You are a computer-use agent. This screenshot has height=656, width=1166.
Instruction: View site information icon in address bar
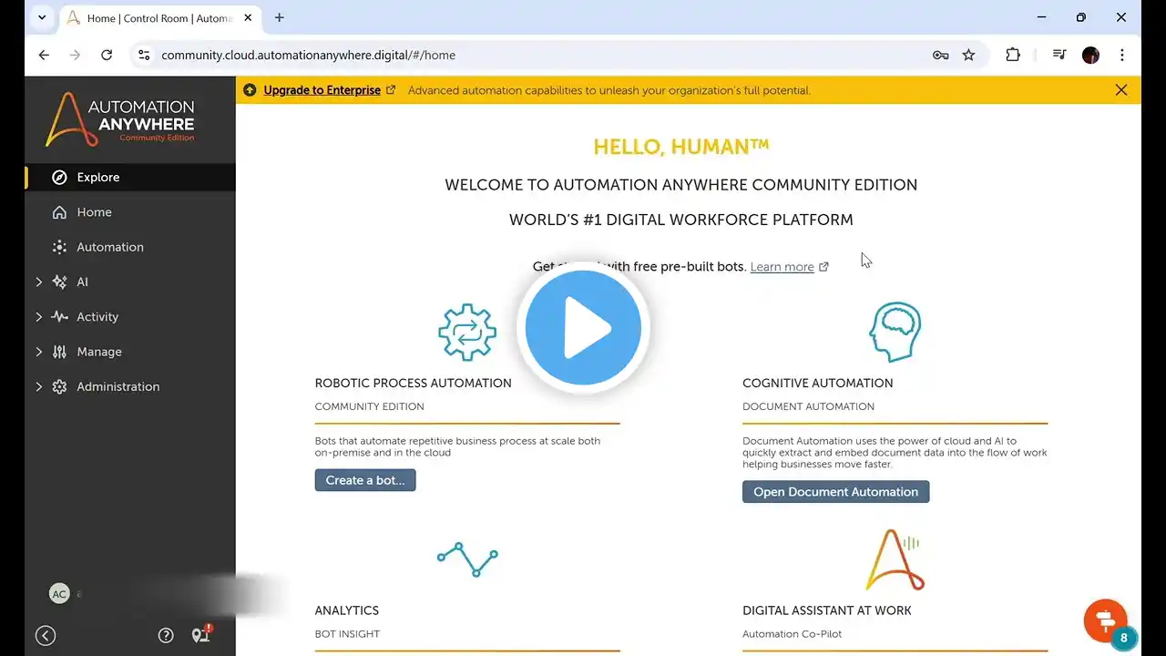pyautogui.click(x=144, y=56)
